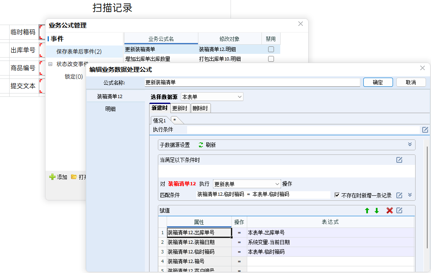
Task: Expand the 子数据源设置 section chevron
Action: click(x=410, y=144)
